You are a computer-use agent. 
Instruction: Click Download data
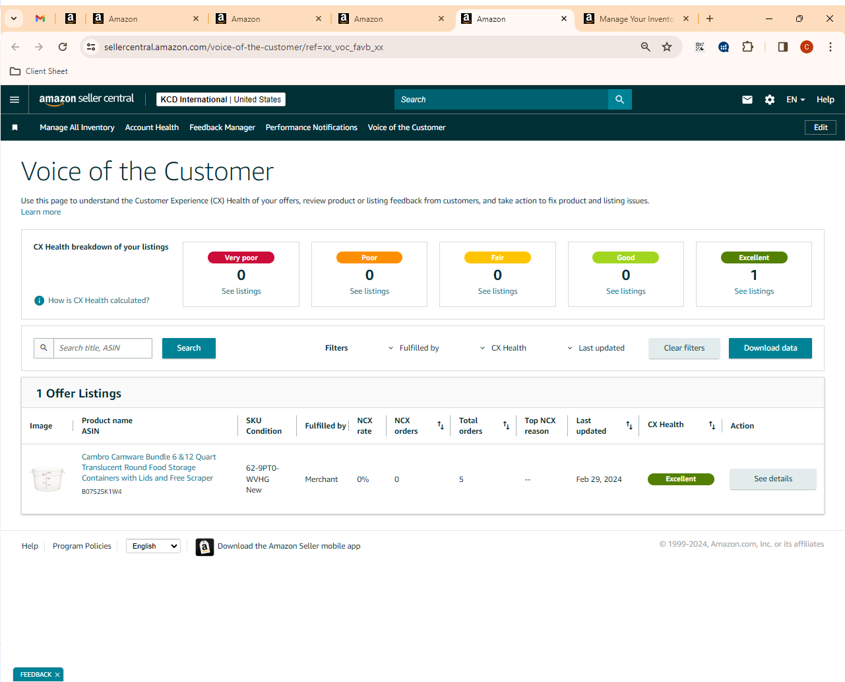click(x=770, y=348)
